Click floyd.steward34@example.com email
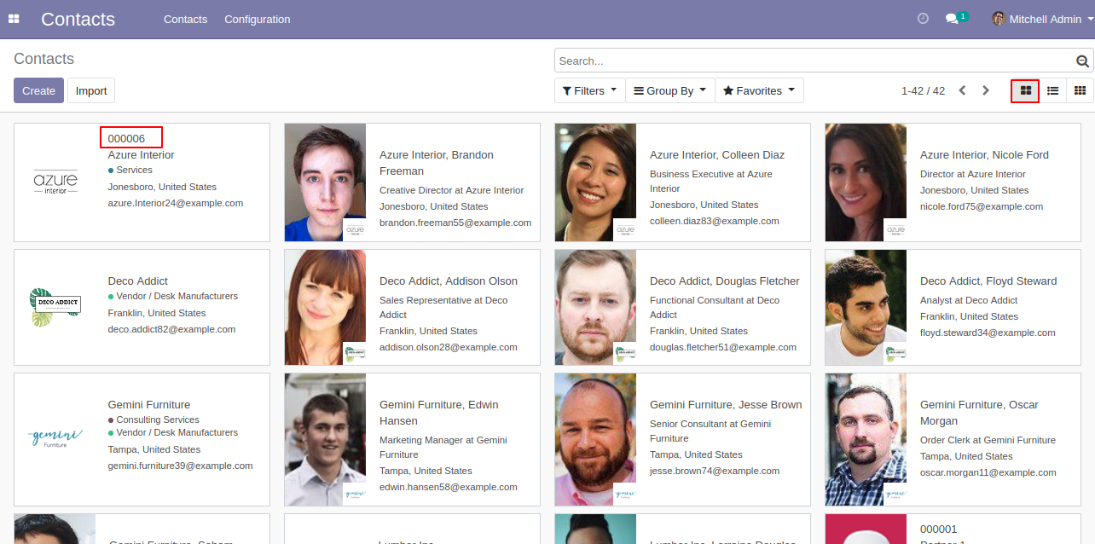Viewport: 1095px width, 544px height. [x=988, y=333]
